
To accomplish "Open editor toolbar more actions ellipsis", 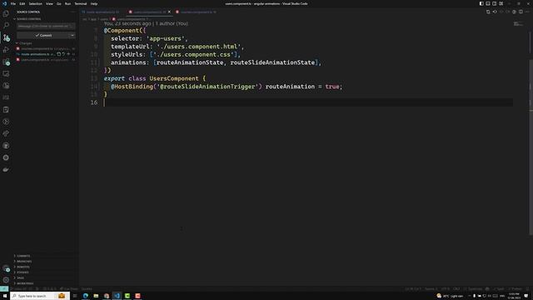I will [527, 12].
